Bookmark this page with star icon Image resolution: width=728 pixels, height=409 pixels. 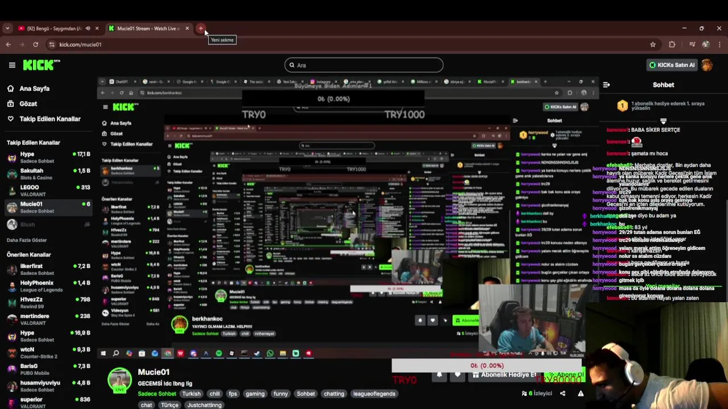click(x=653, y=44)
